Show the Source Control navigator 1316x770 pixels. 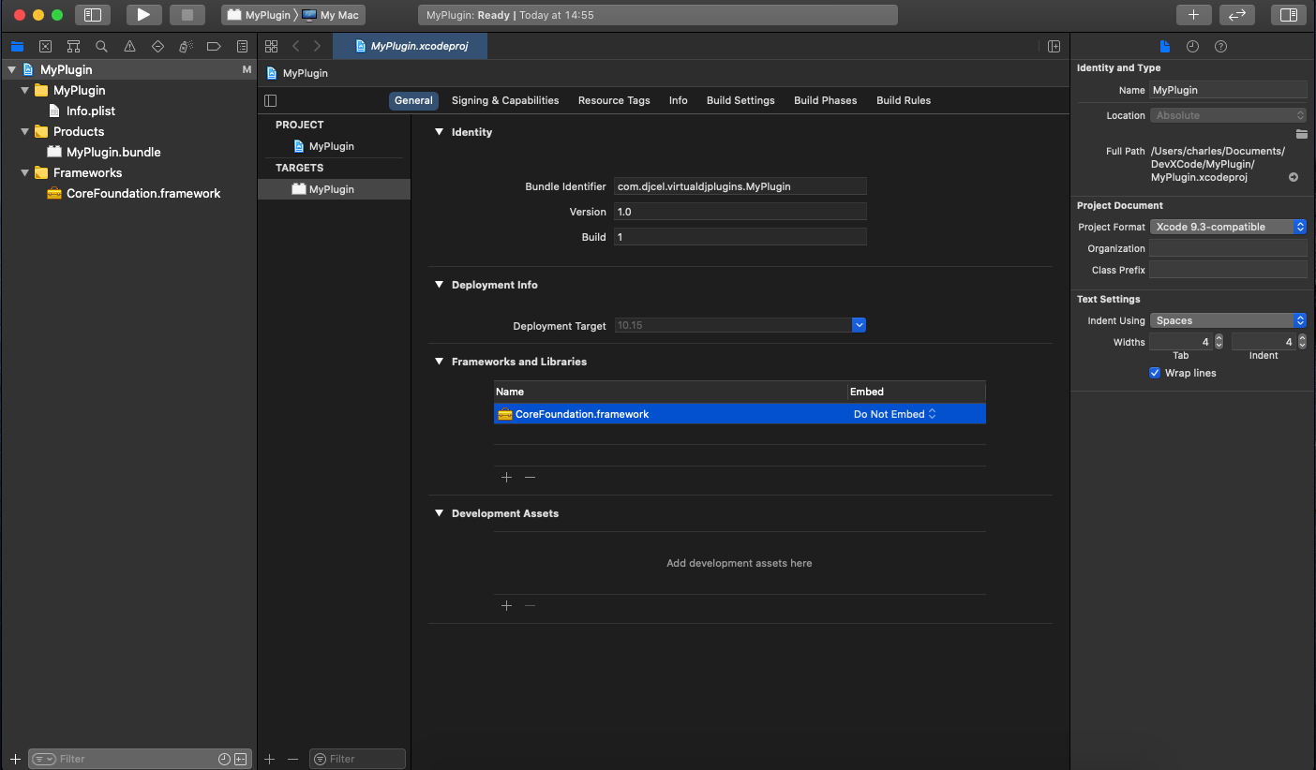pyautogui.click(x=45, y=46)
